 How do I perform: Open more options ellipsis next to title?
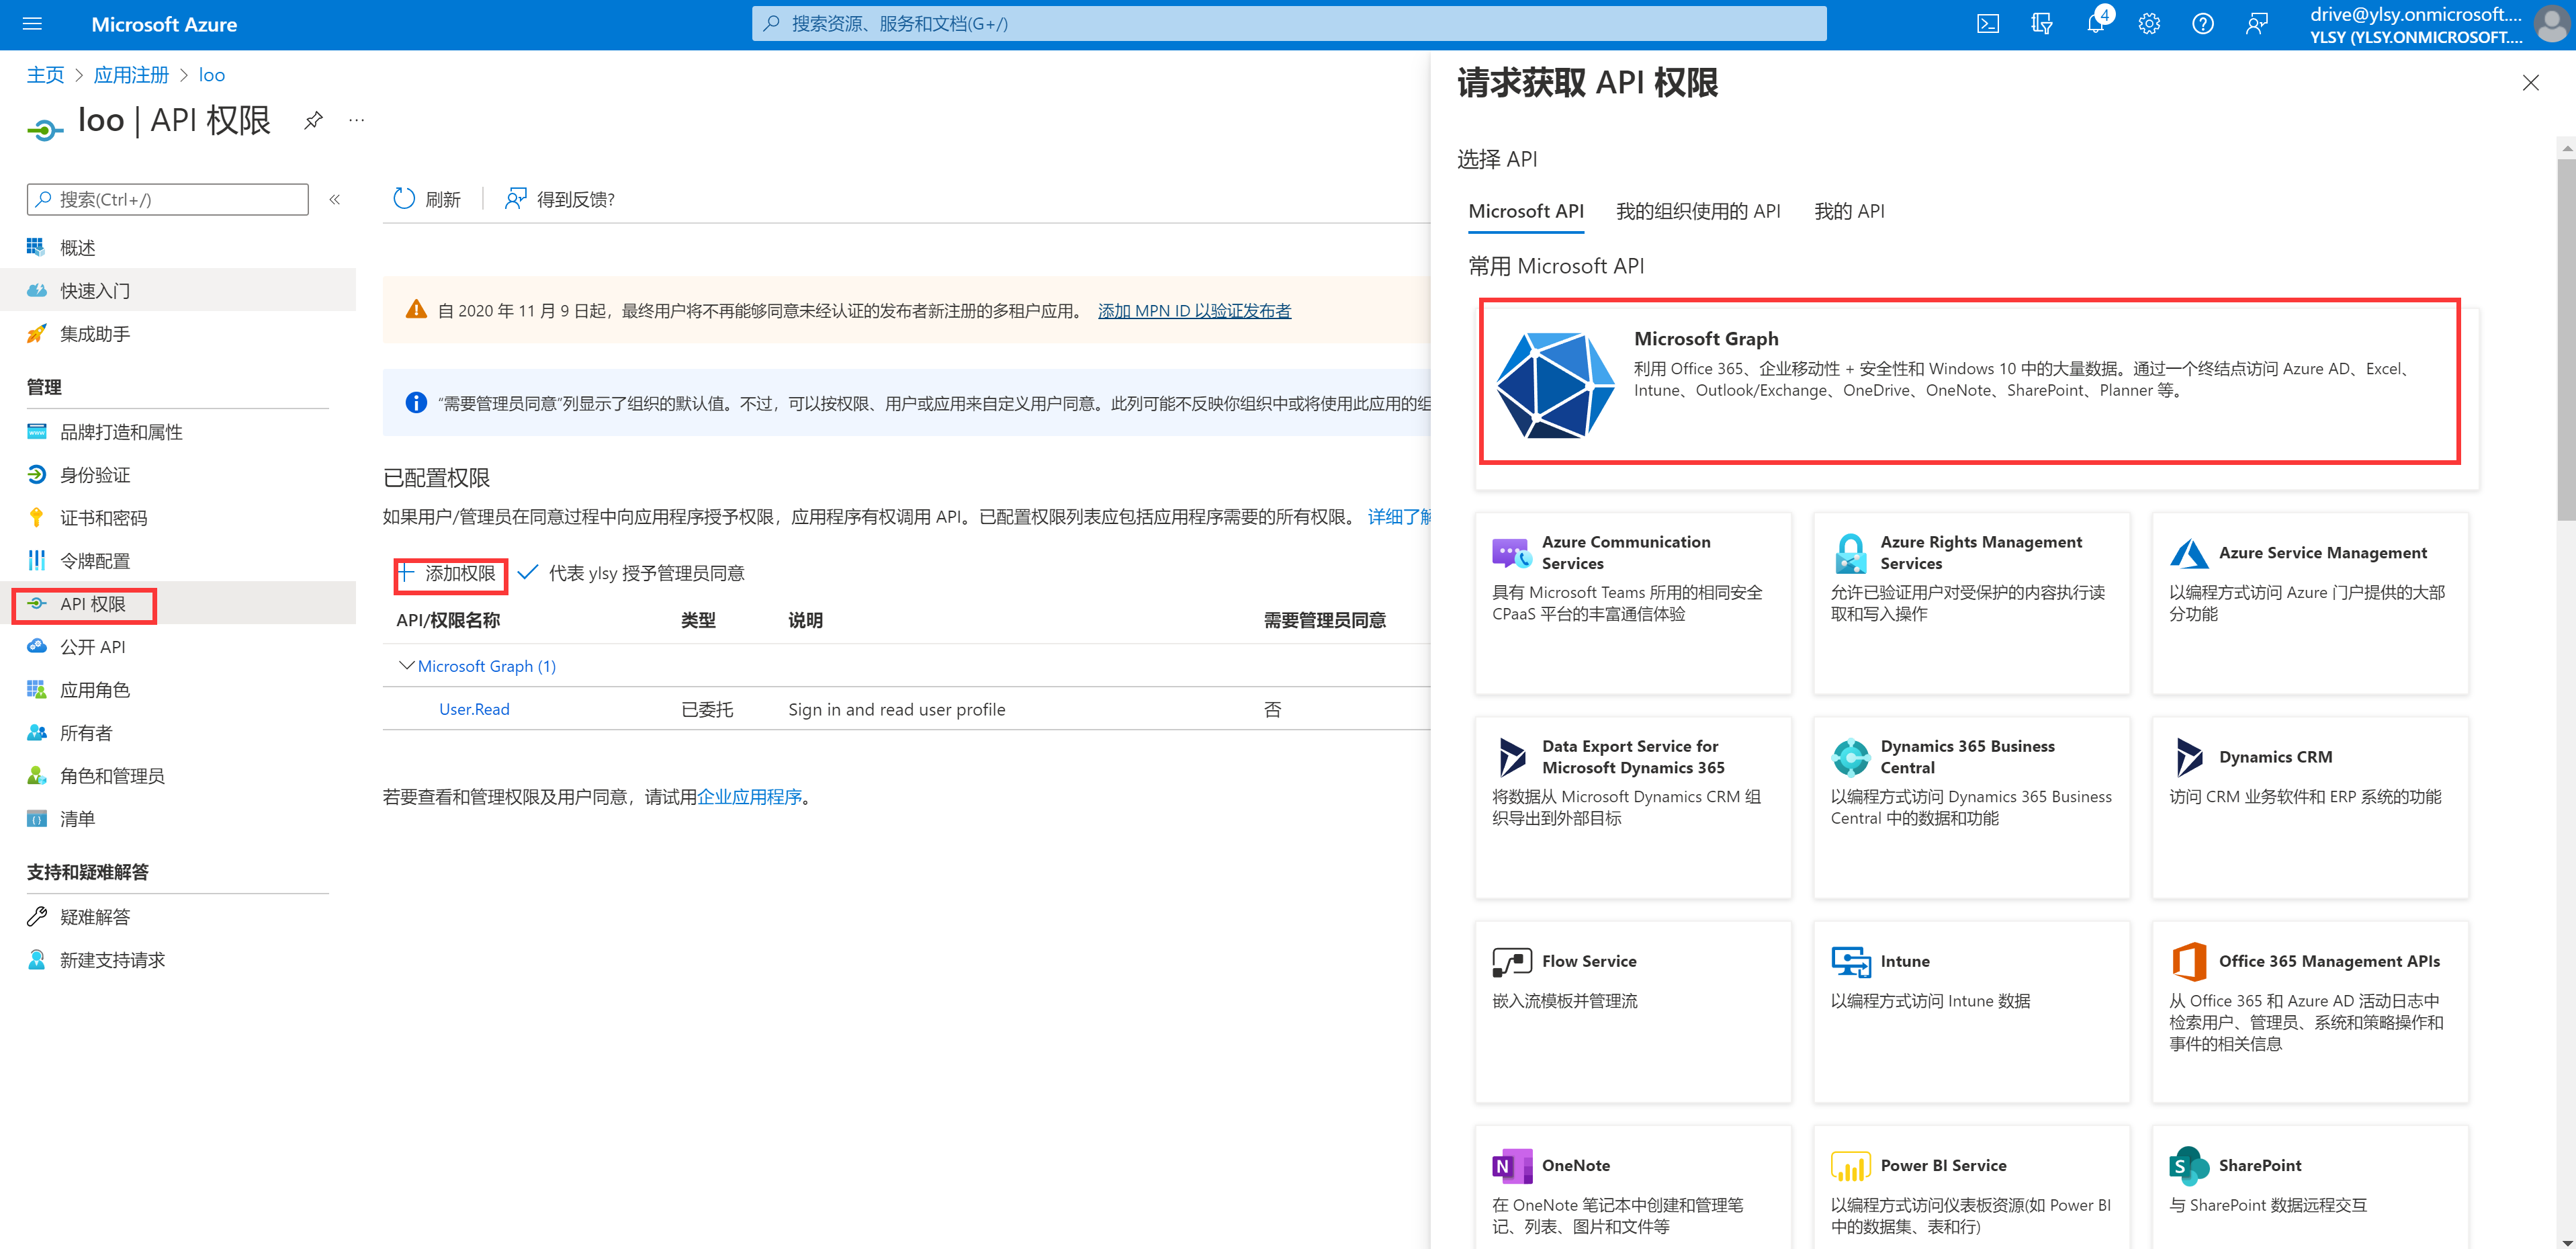tap(356, 121)
